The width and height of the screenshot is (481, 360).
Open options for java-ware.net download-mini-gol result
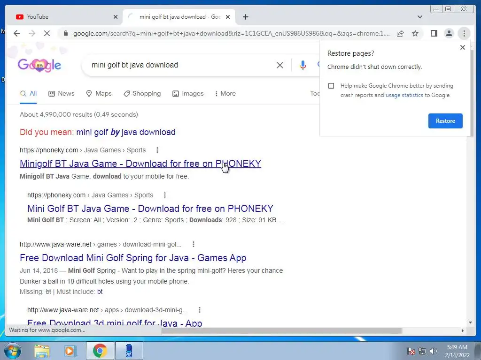[x=193, y=244]
